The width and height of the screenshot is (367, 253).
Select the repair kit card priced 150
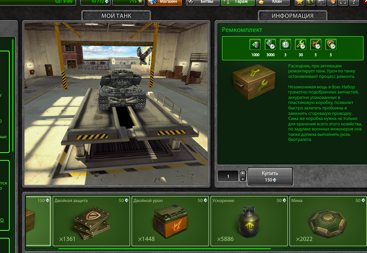pyautogui.click(x=38, y=221)
